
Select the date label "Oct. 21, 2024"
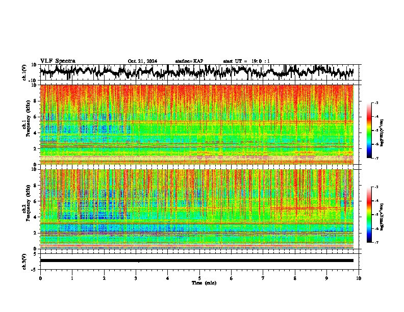(142, 61)
